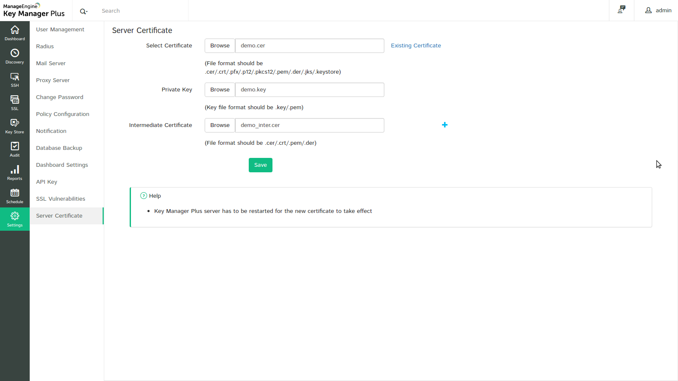Viewport: 678px width, 381px height.
Task: Open User Management settings
Action: pyautogui.click(x=60, y=30)
